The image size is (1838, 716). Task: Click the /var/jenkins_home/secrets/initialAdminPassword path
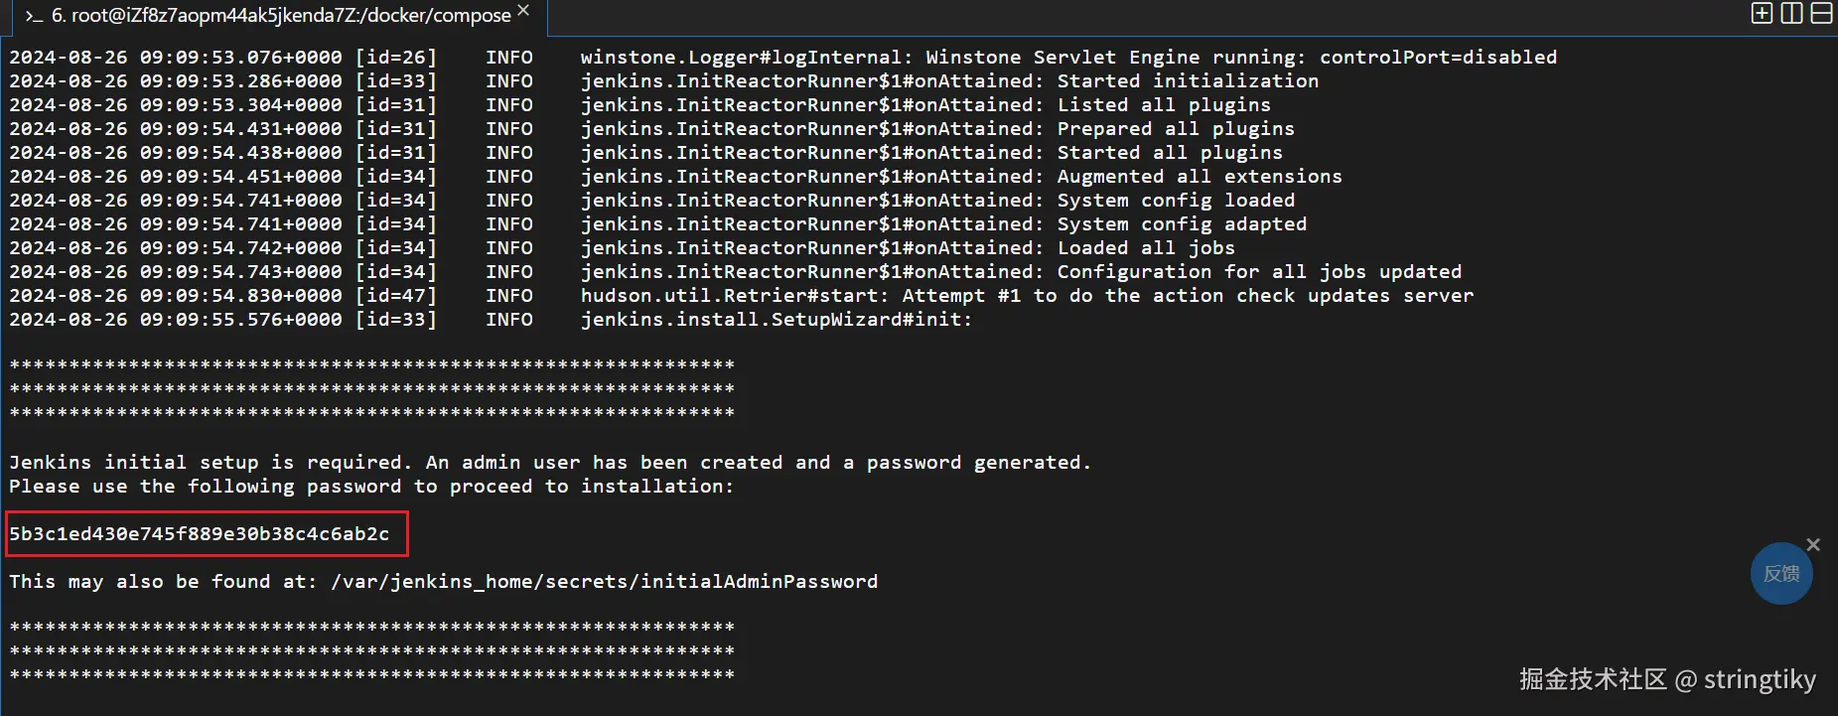(x=604, y=582)
